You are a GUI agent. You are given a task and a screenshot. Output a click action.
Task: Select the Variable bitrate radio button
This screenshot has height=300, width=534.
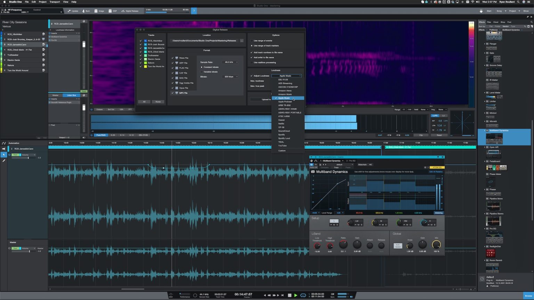[x=202, y=72]
